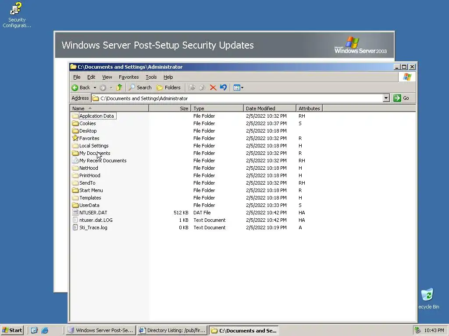Click the Go button
Image resolution: width=449 pixels, height=336 pixels.
pyautogui.click(x=401, y=98)
